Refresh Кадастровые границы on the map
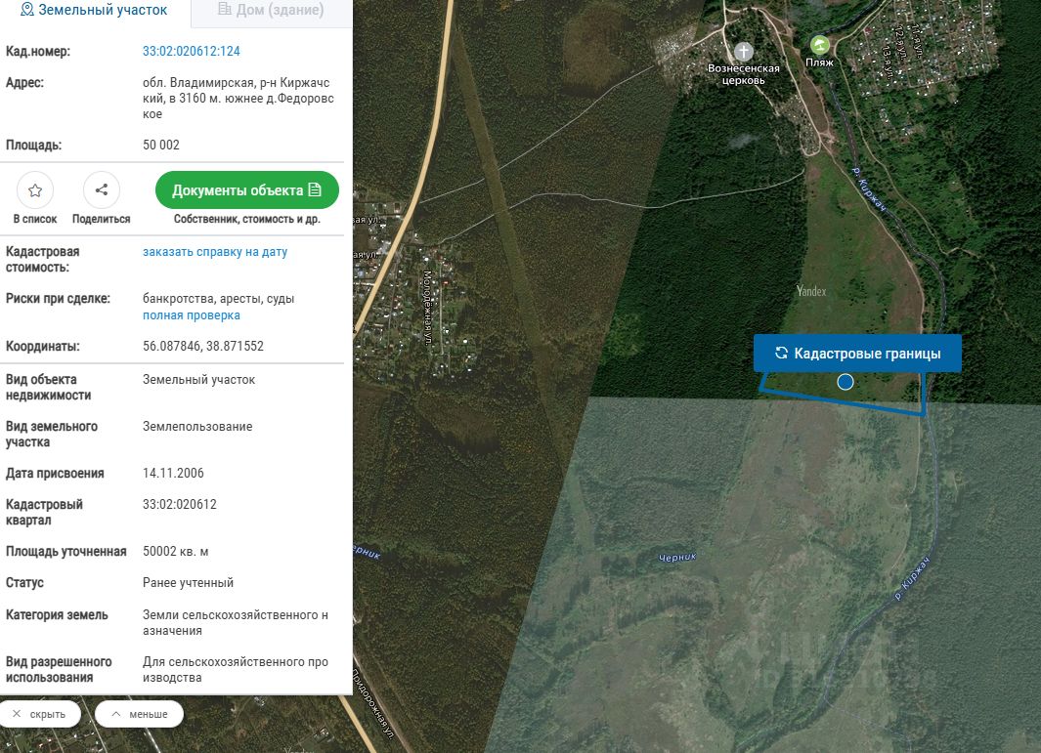 point(857,354)
